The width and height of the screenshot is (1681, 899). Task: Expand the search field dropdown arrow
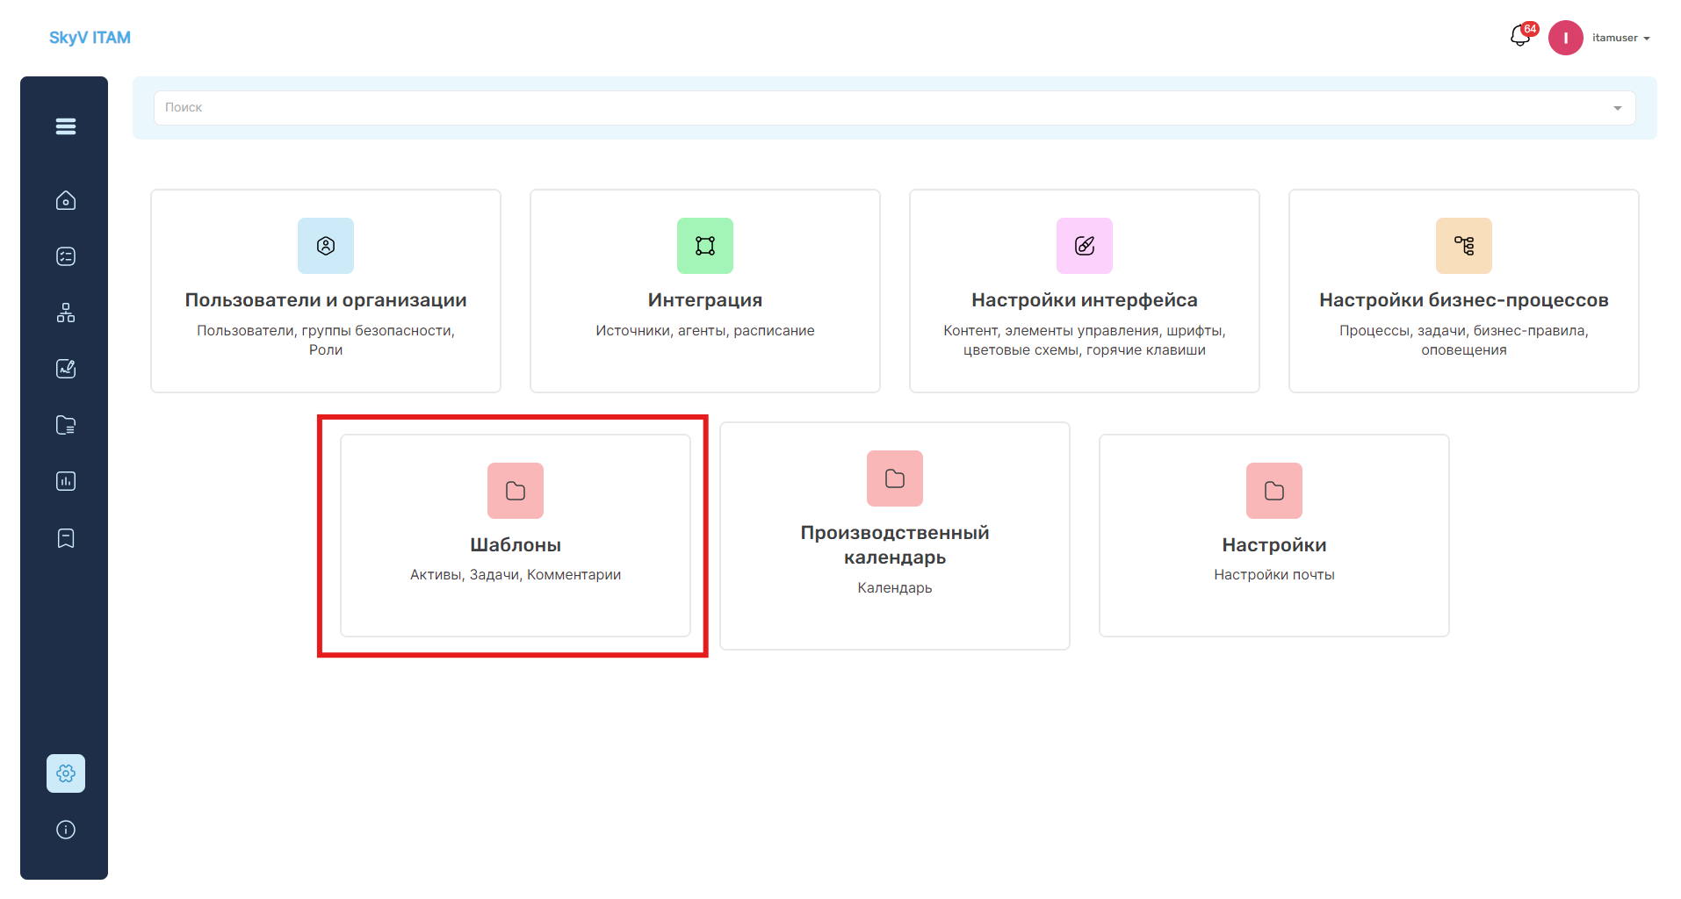point(1618,108)
